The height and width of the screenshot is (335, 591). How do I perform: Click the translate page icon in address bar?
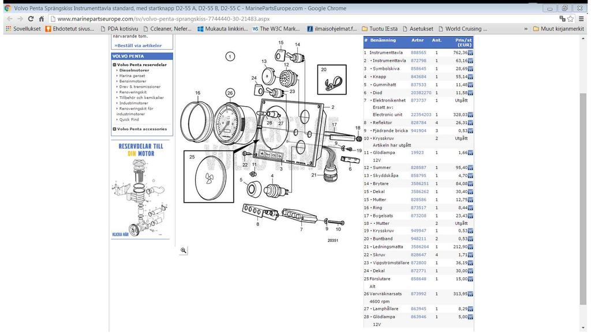click(x=562, y=19)
